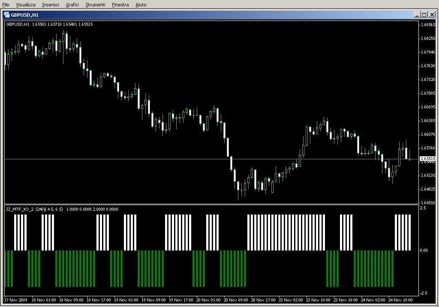Open the Finestra menu
This screenshot has height=307, width=439.
(x=120, y=5)
